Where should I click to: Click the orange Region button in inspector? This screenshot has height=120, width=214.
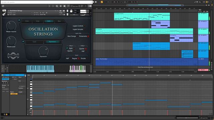(x=14, y=94)
